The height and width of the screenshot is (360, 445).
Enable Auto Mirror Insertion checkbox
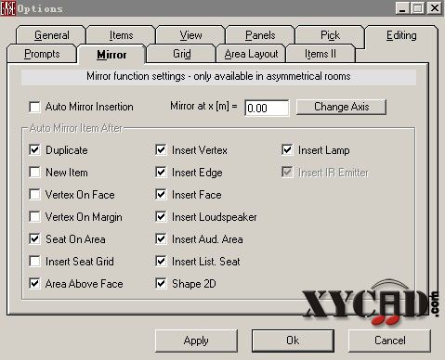point(34,107)
